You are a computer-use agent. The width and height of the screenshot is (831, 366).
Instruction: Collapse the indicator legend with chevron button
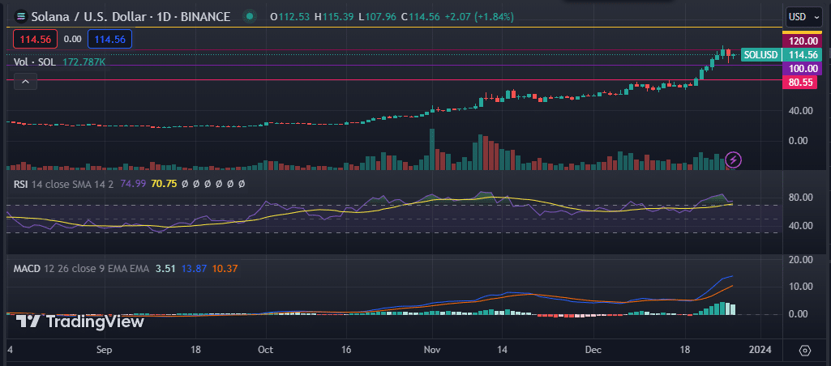tap(24, 81)
